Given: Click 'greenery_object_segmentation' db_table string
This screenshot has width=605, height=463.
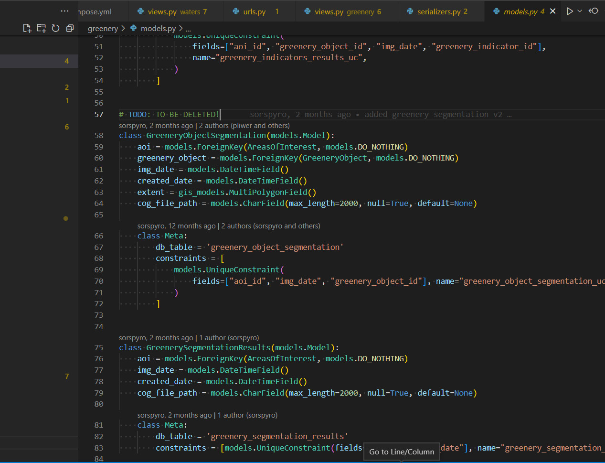Looking at the screenshot, I should pos(275,247).
